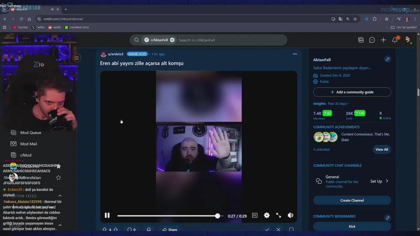This screenshot has height=236, width=420.
Task: Go to browser home page
Action: (x=29, y=19)
